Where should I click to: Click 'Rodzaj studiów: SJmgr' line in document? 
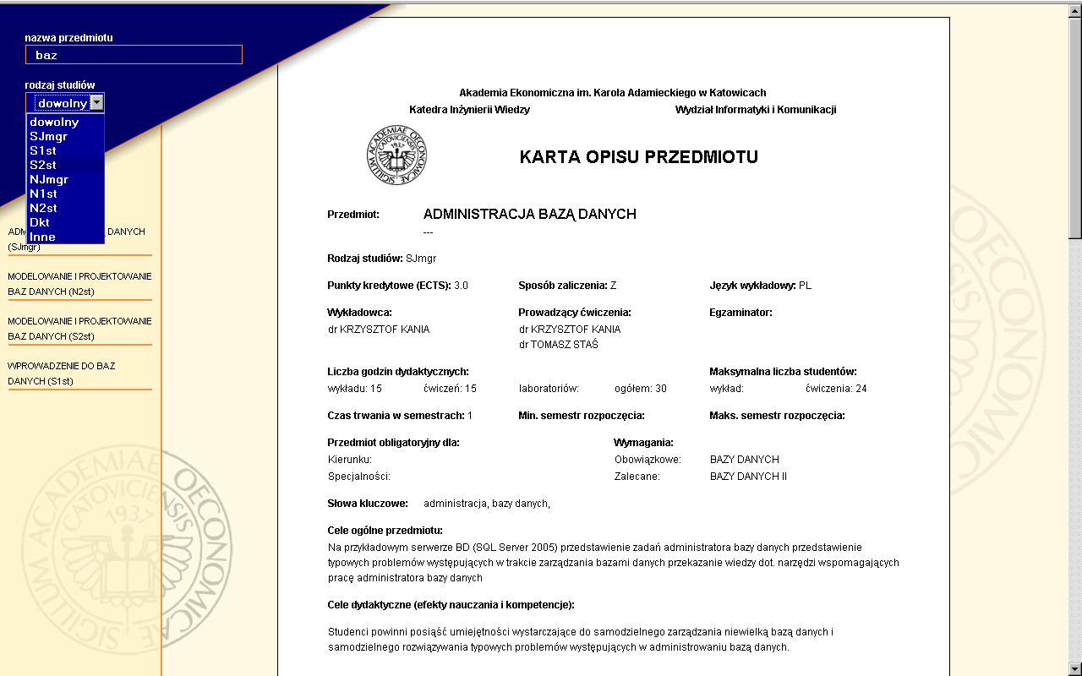[382, 259]
